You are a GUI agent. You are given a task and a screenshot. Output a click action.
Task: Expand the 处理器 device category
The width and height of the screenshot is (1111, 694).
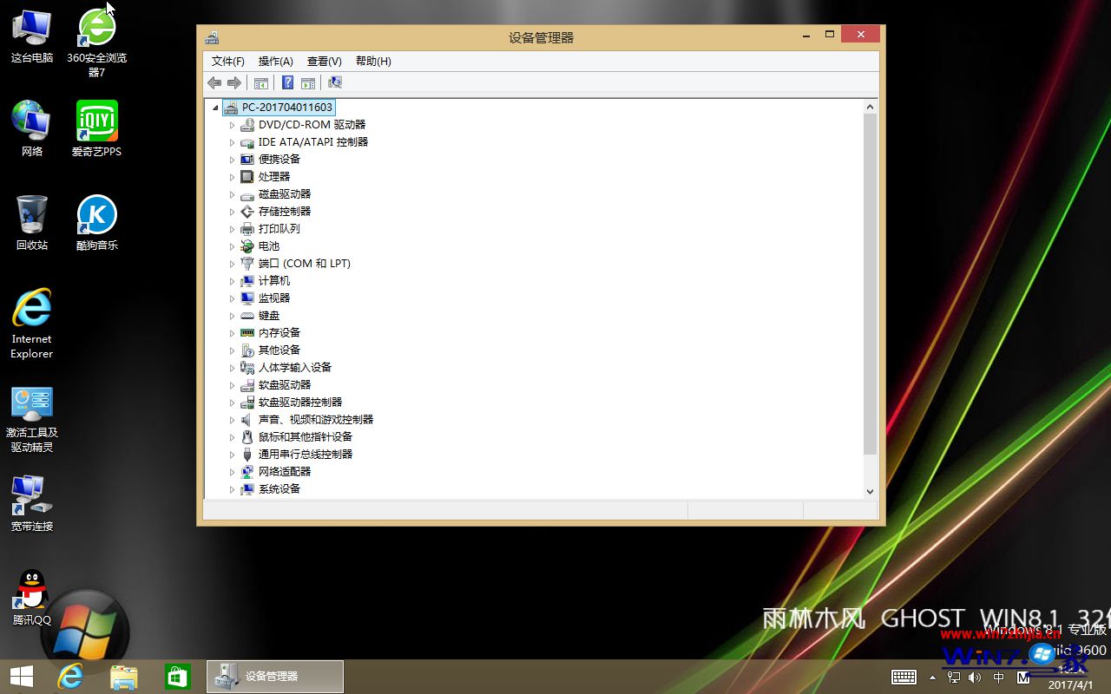point(232,177)
